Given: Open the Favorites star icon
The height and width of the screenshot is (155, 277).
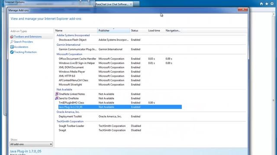Looking at the screenshot, I should pos(267,4).
